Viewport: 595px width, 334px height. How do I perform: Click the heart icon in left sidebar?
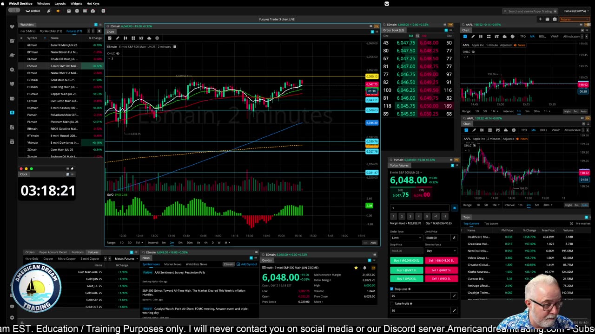pyautogui.click(x=12, y=26)
